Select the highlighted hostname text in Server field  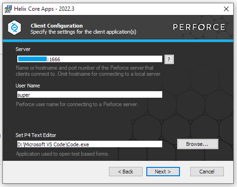[32, 59]
